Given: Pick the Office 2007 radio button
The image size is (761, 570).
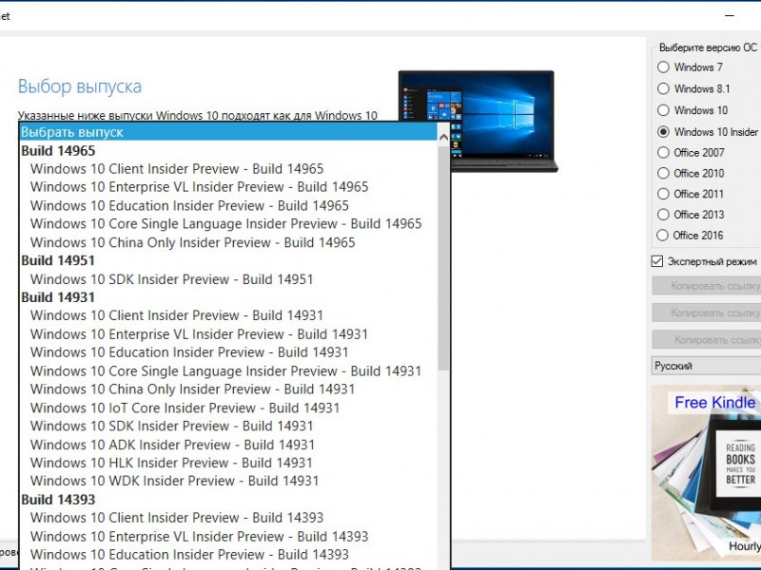Looking at the screenshot, I should pos(663,153).
